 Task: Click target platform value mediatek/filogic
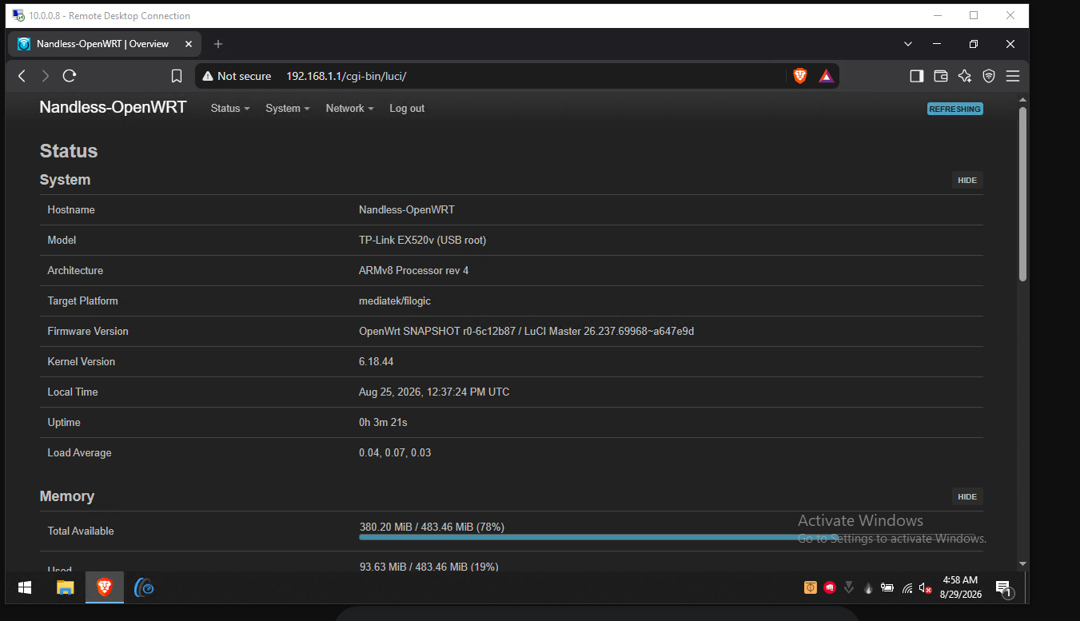point(395,301)
